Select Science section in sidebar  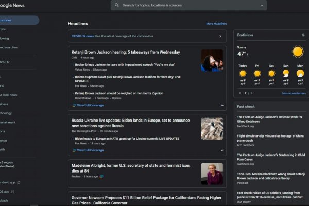point(4,141)
